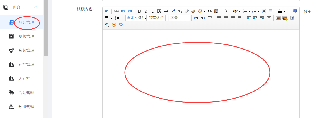
Task: Apply subscript formatting
Action: point(180,11)
